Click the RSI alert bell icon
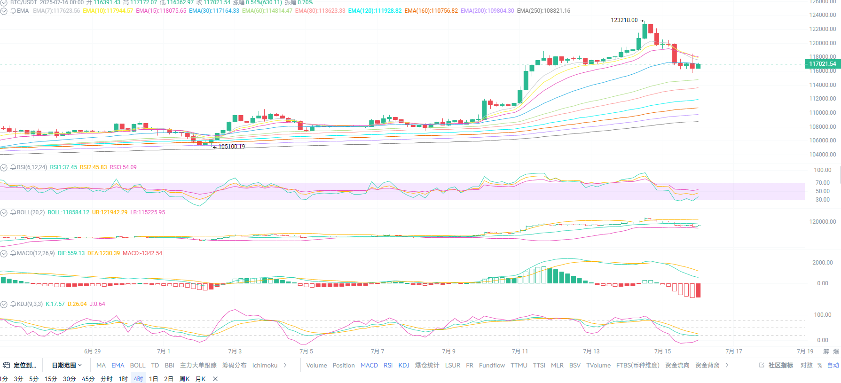 pos(13,167)
